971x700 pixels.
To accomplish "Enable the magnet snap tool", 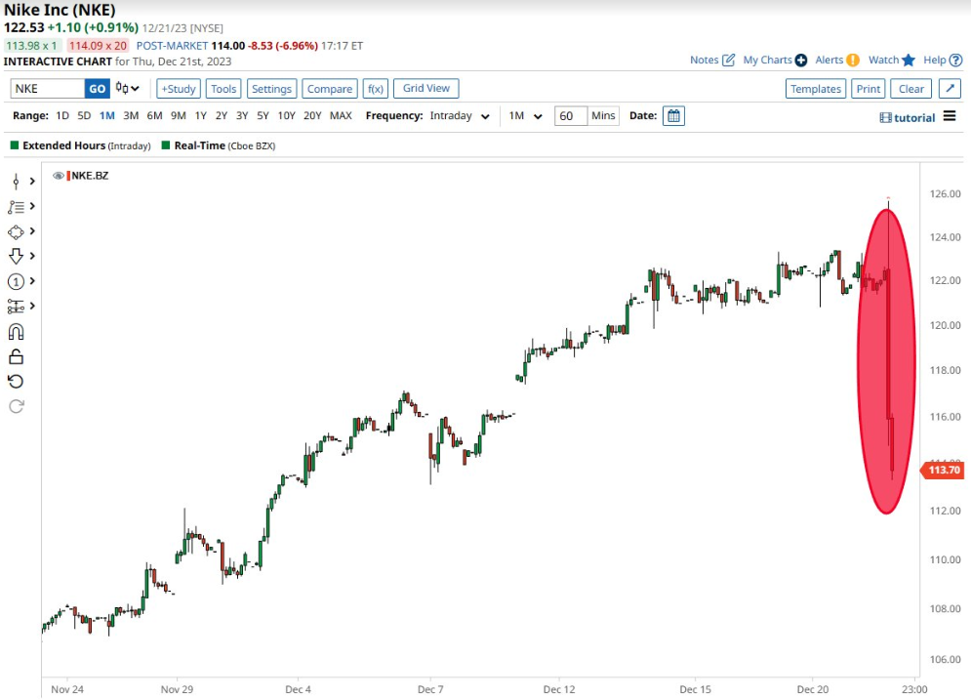I will tap(16, 332).
